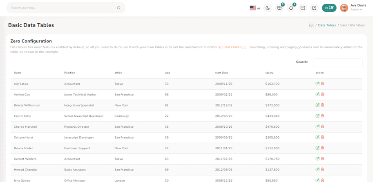The height and width of the screenshot is (182, 373).
Task: Expand the Ava Davis Admin profile menu
Action: click(351, 8)
